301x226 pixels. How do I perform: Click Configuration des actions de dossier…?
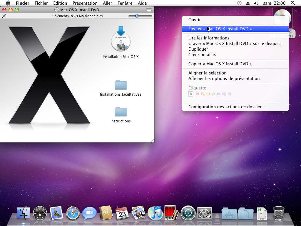coord(227,107)
